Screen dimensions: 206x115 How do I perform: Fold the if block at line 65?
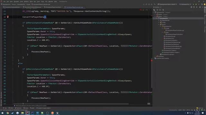(13, 23)
